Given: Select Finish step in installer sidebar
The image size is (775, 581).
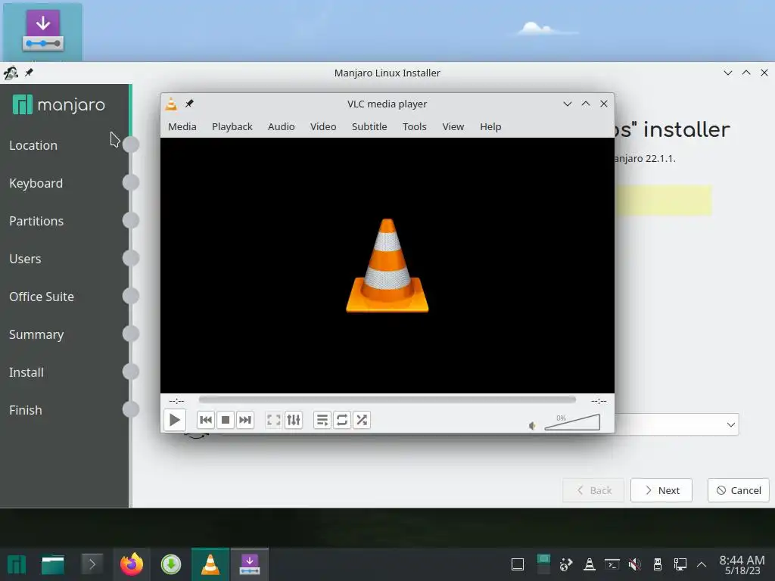Looking at the screenshot, I should [x=25, y=410].
